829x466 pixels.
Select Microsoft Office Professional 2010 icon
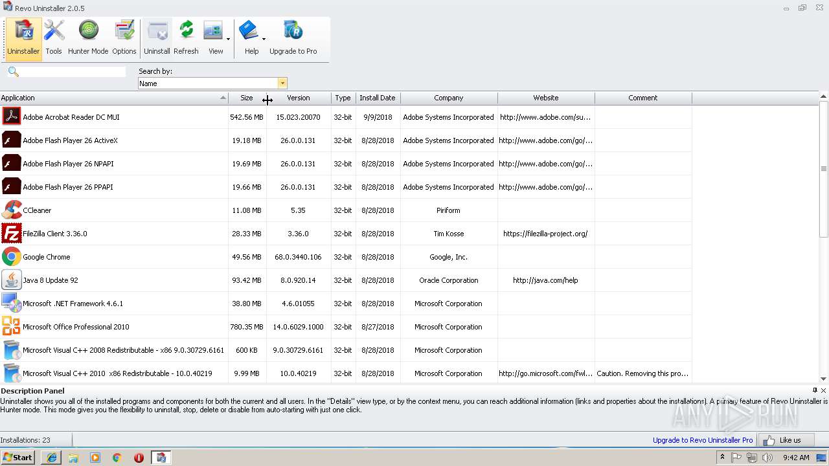(12, 327)
